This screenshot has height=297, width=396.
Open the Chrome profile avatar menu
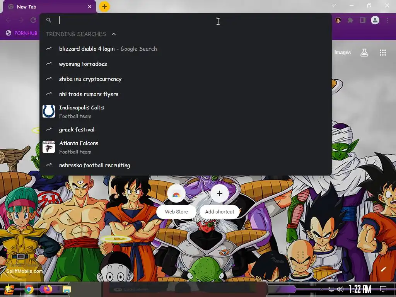(x=375, y=20)
